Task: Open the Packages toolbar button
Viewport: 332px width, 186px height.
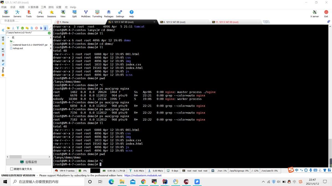Action: pos(108,14)
